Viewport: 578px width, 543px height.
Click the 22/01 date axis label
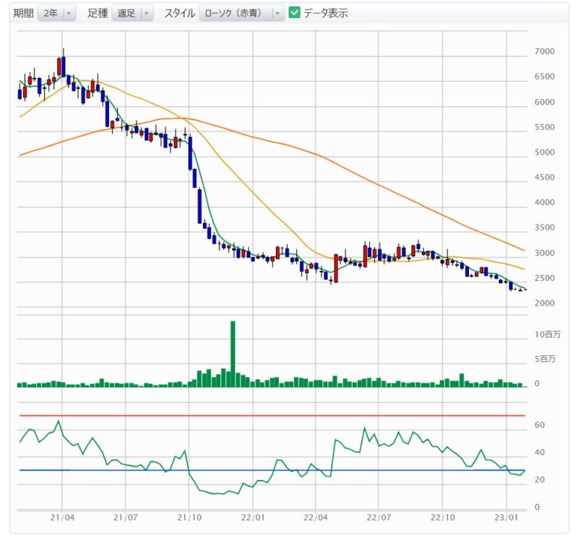(x=253, y=518)
